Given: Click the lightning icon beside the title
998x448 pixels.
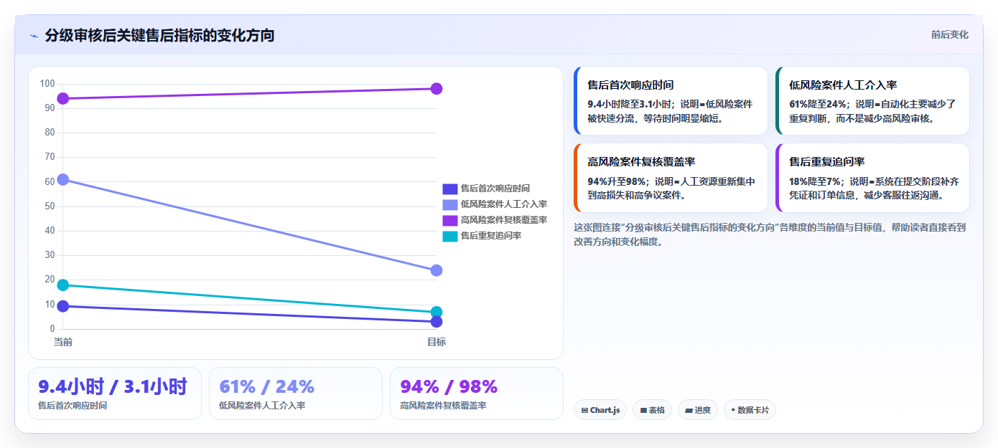Looking at the screenshot, I should tap(34, 36).
